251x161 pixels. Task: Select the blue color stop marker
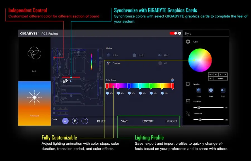click(129, 86)
